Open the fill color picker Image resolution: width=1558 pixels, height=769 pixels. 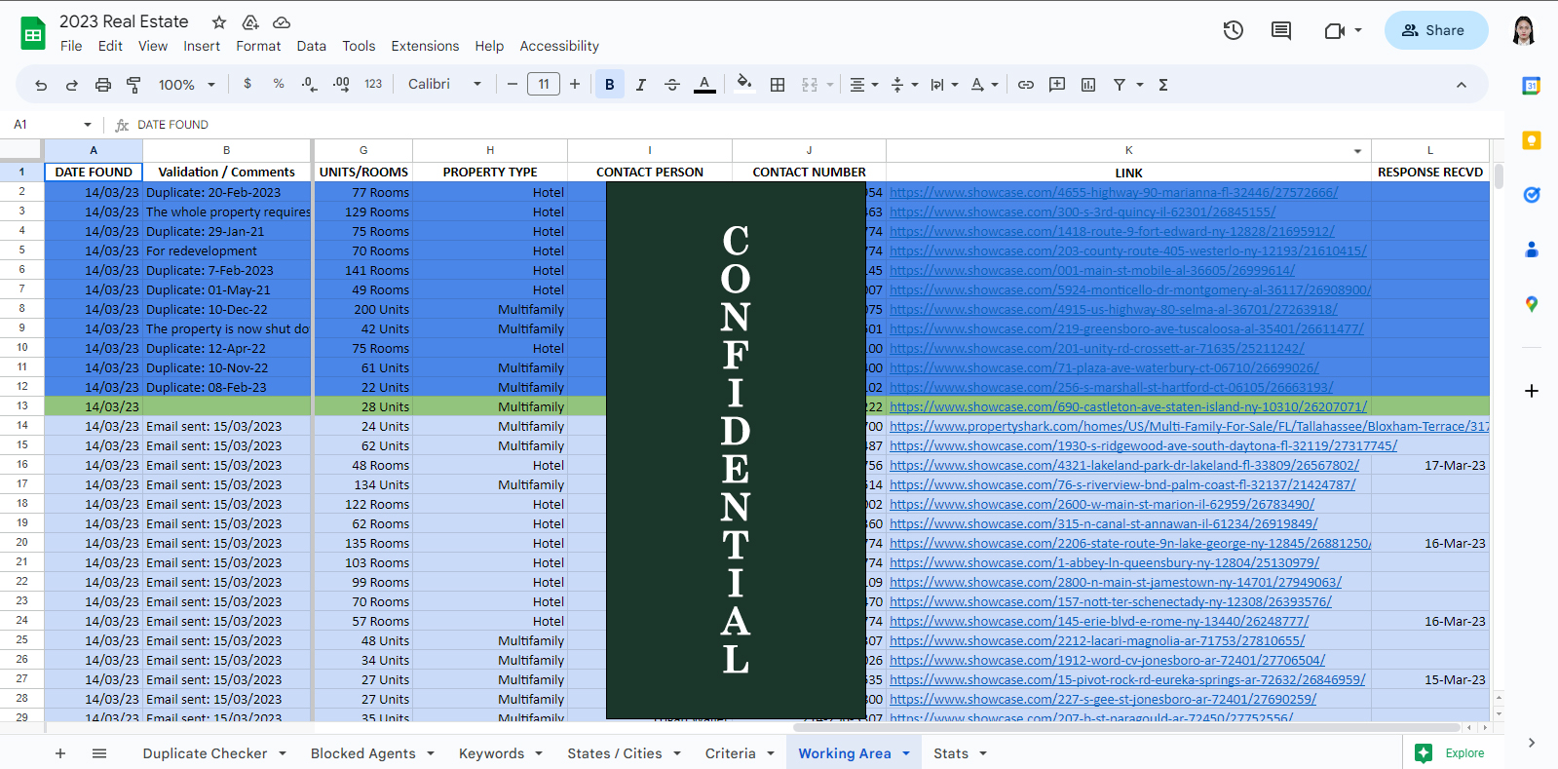tap(744, 84)
